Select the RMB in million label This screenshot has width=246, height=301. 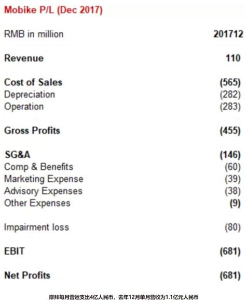(x=34, y=34)
